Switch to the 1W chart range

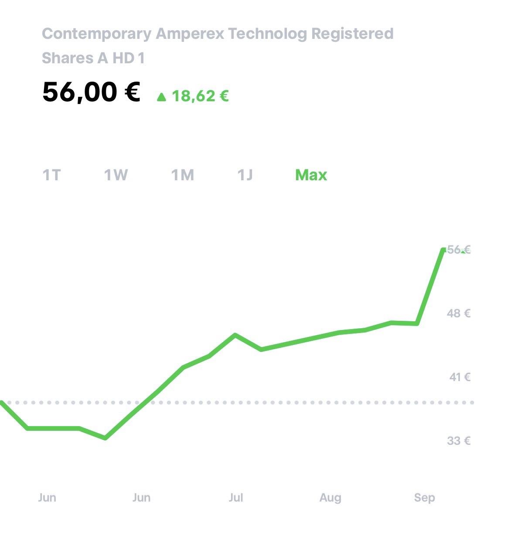click(x=116, y=175)
